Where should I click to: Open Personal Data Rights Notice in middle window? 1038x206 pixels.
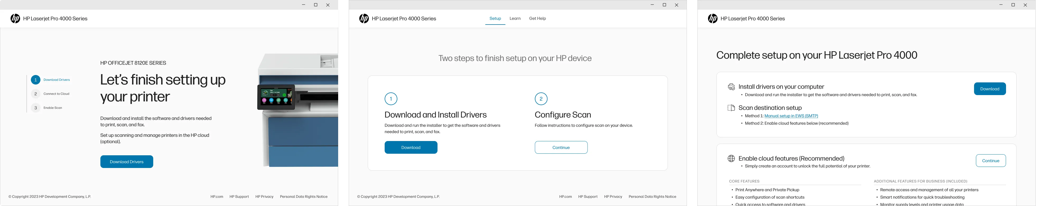point(652,197)
